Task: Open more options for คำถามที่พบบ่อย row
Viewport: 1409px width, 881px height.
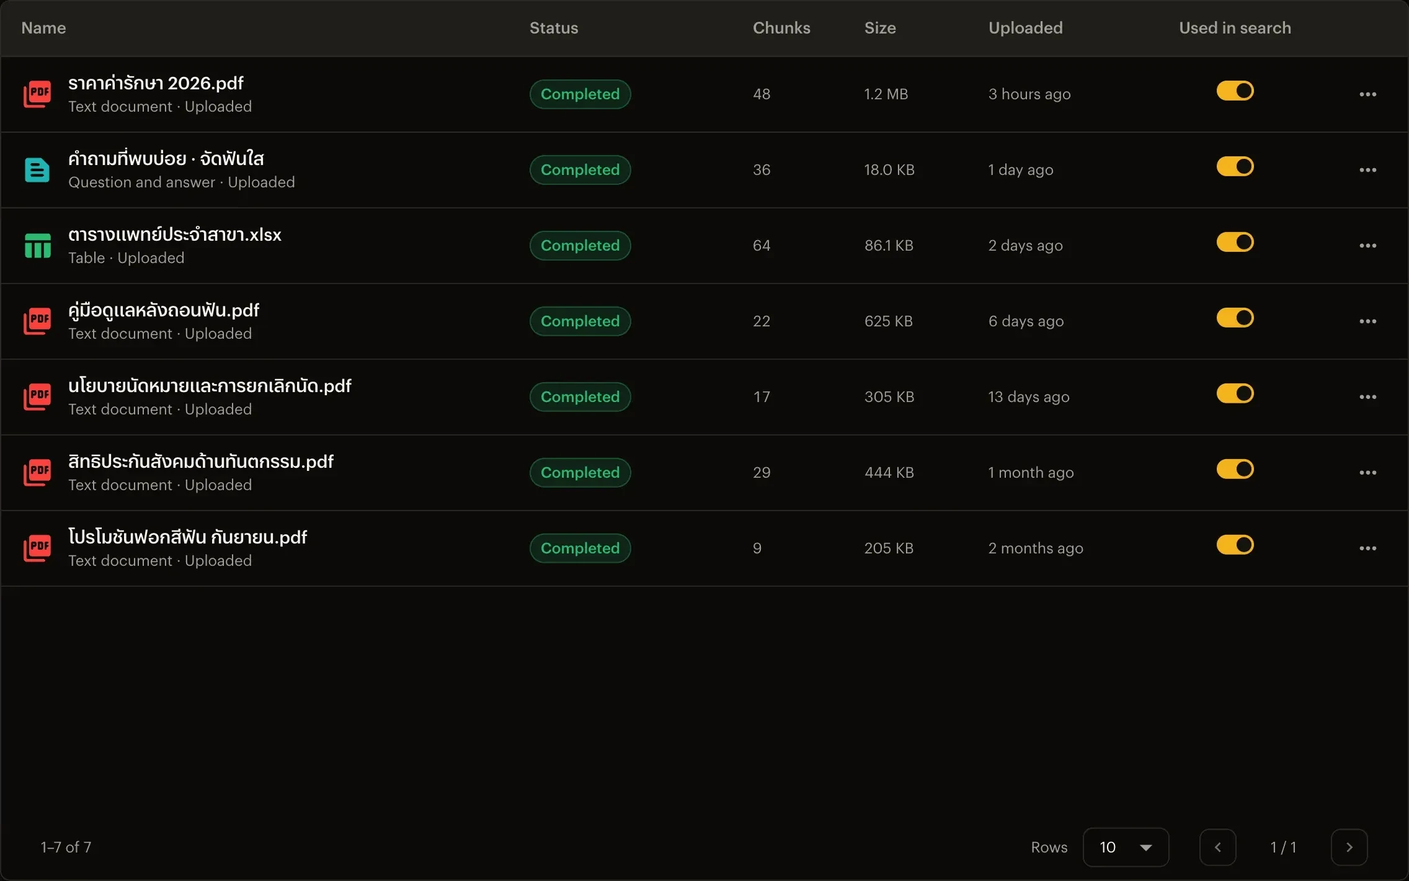Action: click(x=1367, y=170)
